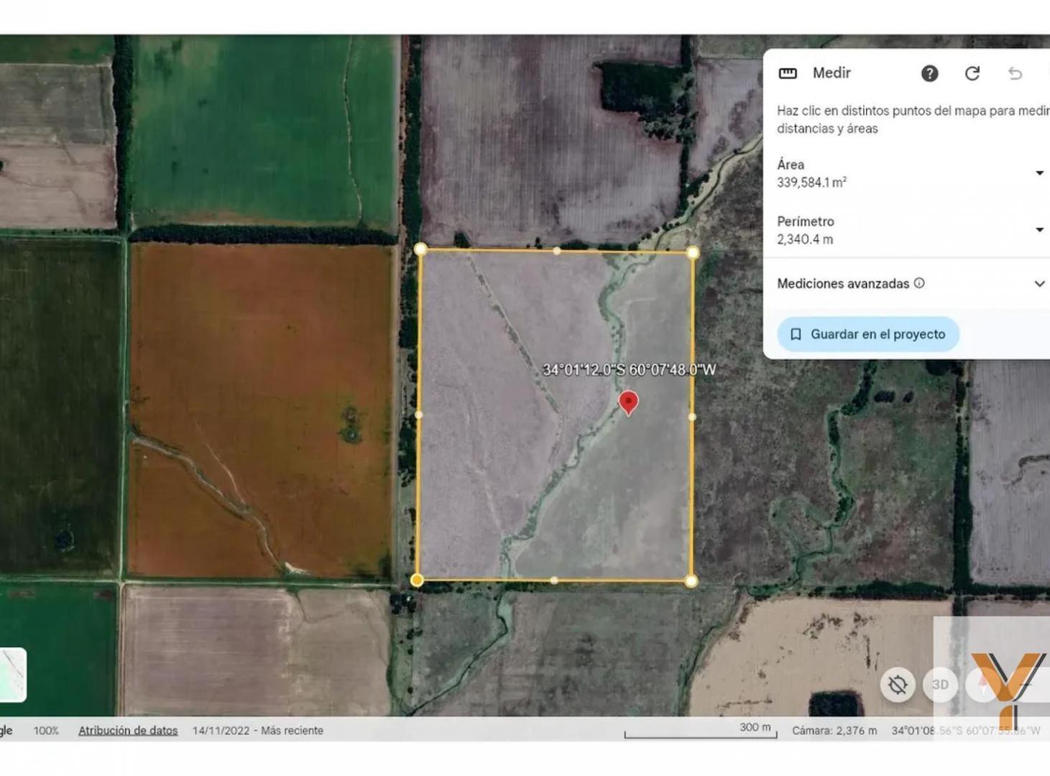
Task: Click the 100% loading indicator in status bar
Action: point(46,730)
